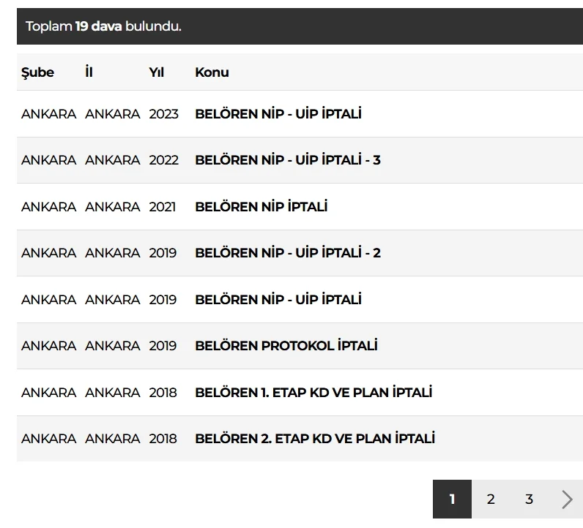The image size is (583, 528).
Task: Open the 2023 BELÖREN NİP - UİP İPTALİ case
Action: 278,114
